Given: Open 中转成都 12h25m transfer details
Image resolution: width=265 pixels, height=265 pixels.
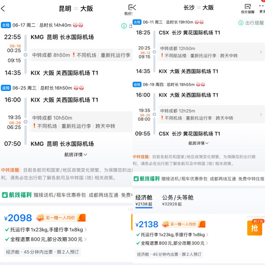Looking at the screenshot, I should click(210, 114).
